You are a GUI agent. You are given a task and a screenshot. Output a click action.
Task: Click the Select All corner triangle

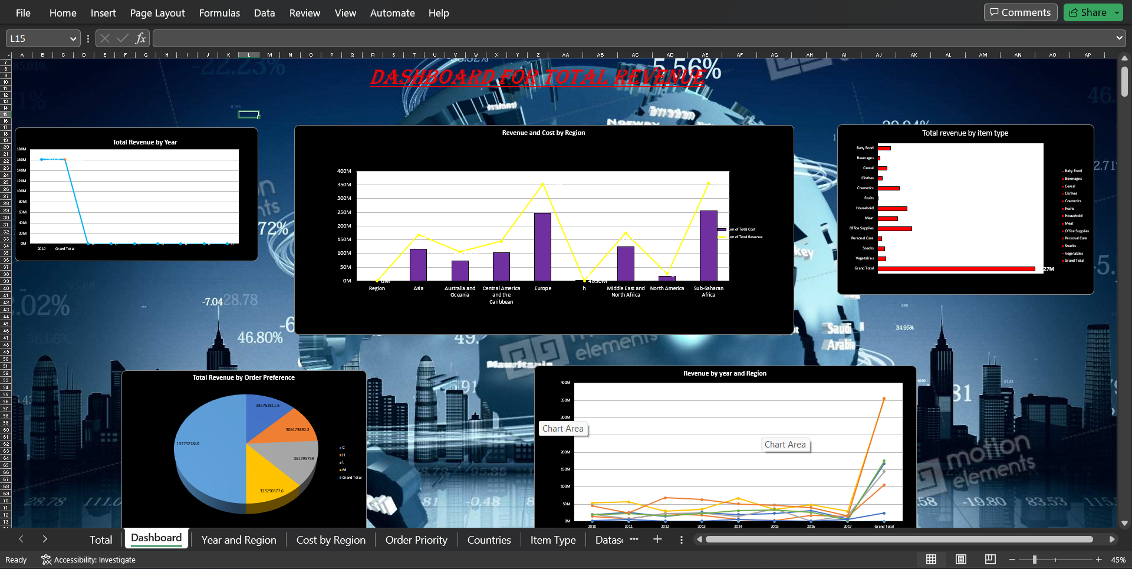(6, 55)
